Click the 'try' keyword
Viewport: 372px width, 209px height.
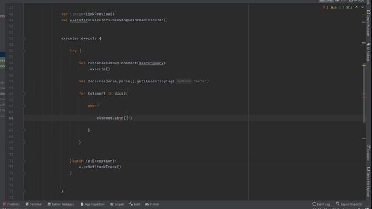click(x=73, y=51)
